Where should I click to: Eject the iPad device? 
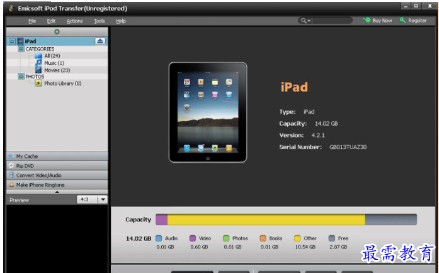100,41
